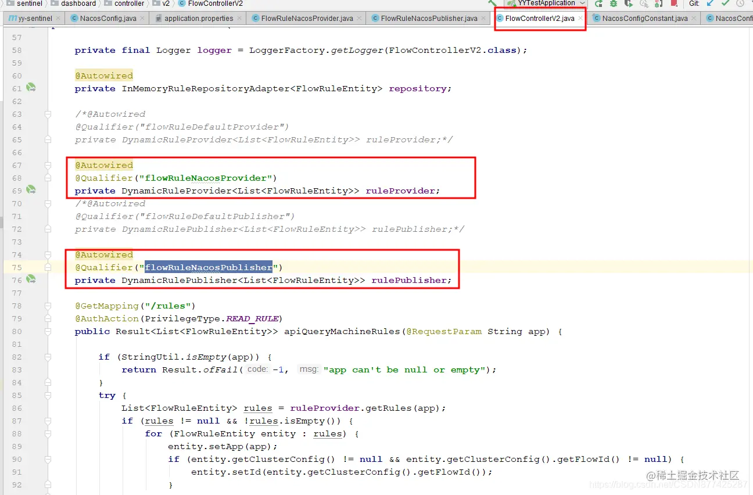Open YYTestApplication run configuration dropdown
The image size is (753, 495).
(546, 3)
